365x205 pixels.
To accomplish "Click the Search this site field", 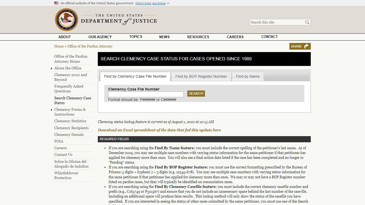I will 277,22.
